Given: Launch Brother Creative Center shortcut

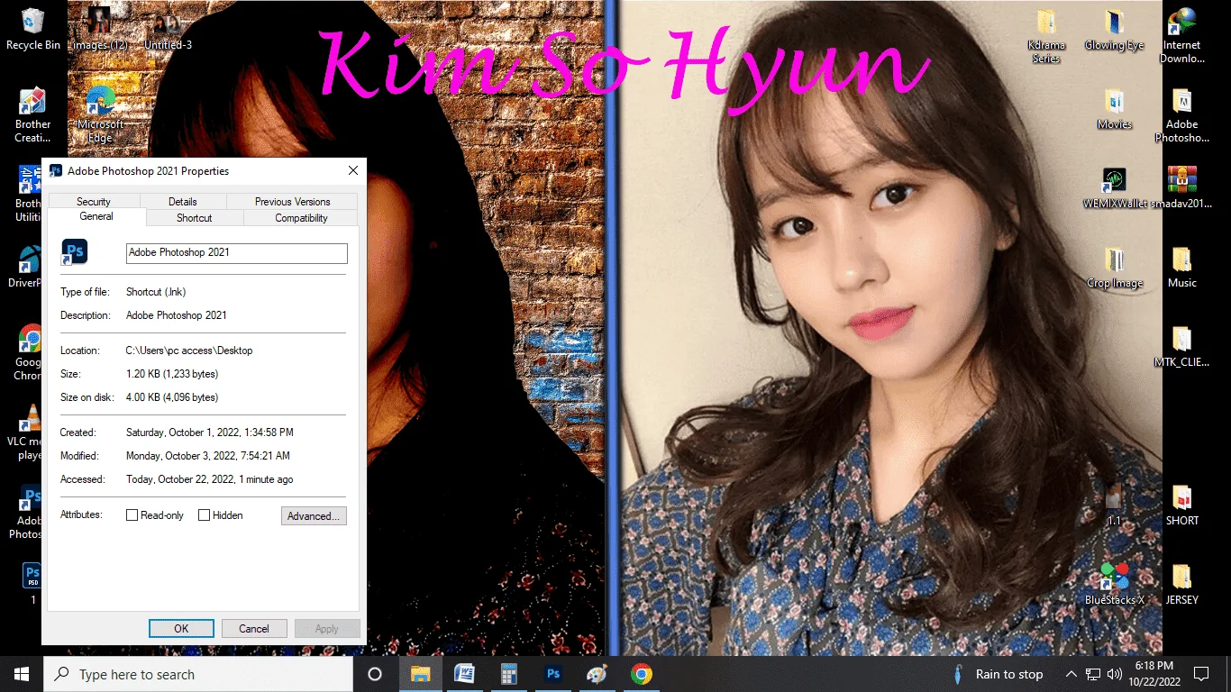Looking at the screenshot, I should tap(32, 115).
